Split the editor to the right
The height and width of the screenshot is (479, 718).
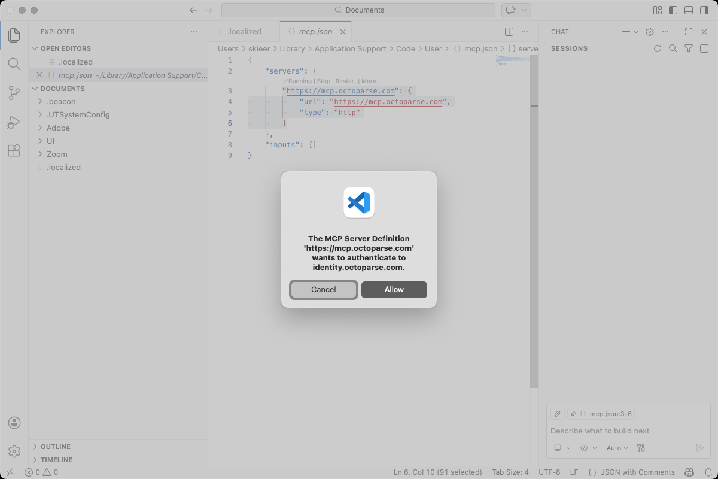coord(509,32)
